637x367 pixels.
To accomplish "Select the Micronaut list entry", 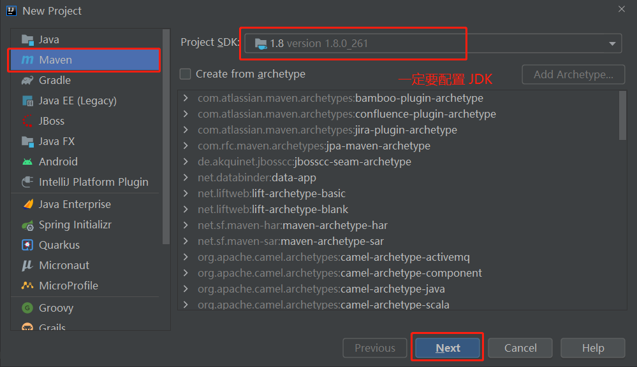I will pyautogui.click(x=85, y=265).
